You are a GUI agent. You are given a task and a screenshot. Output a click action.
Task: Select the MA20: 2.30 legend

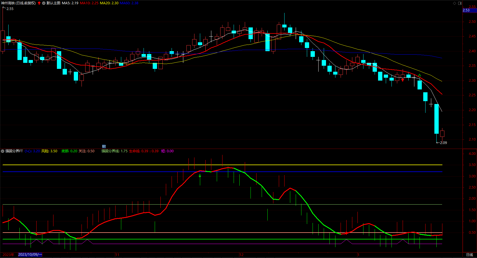(x=109, y=3)
